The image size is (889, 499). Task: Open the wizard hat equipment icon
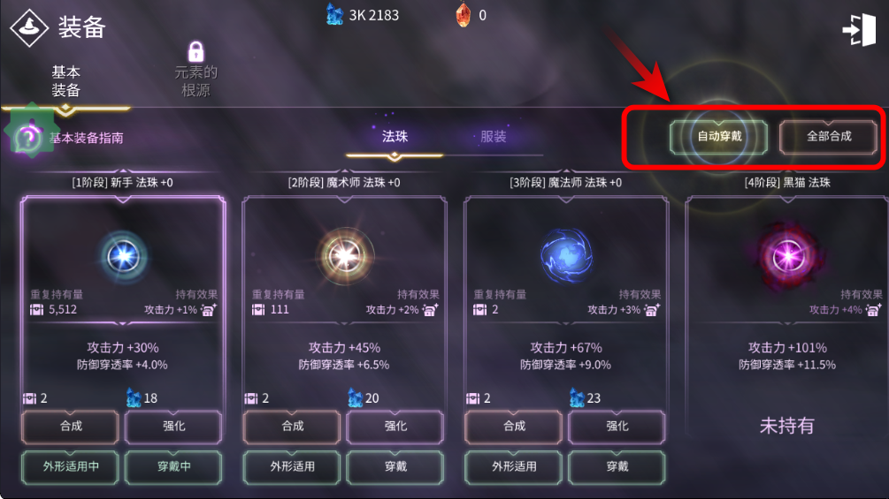tap(29, 27)
